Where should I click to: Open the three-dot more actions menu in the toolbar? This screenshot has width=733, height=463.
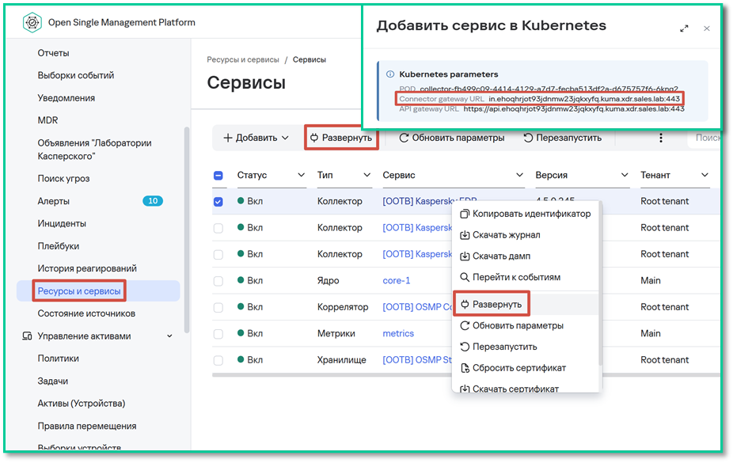point(660,138)
